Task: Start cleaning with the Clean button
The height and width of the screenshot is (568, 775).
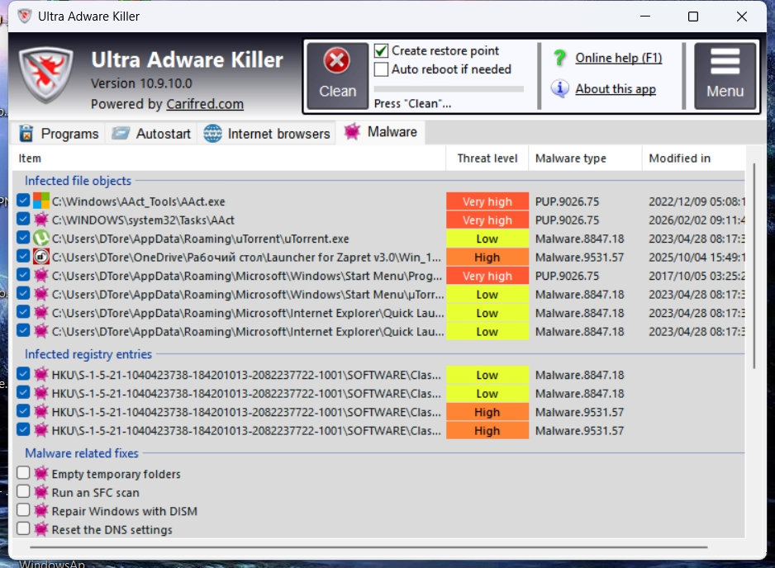Action: 338,76
